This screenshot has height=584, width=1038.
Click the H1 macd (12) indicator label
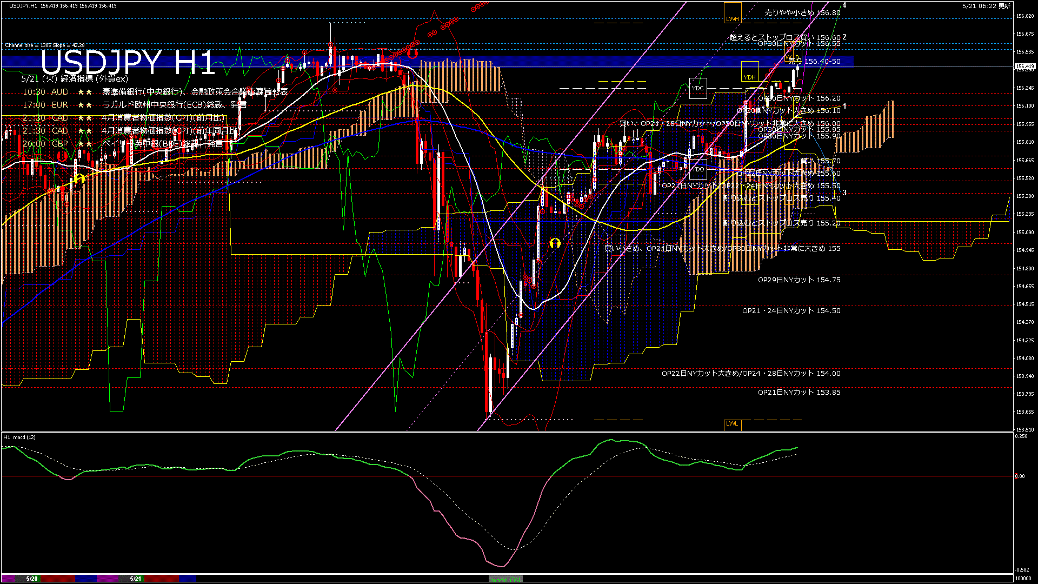(19, 437)
